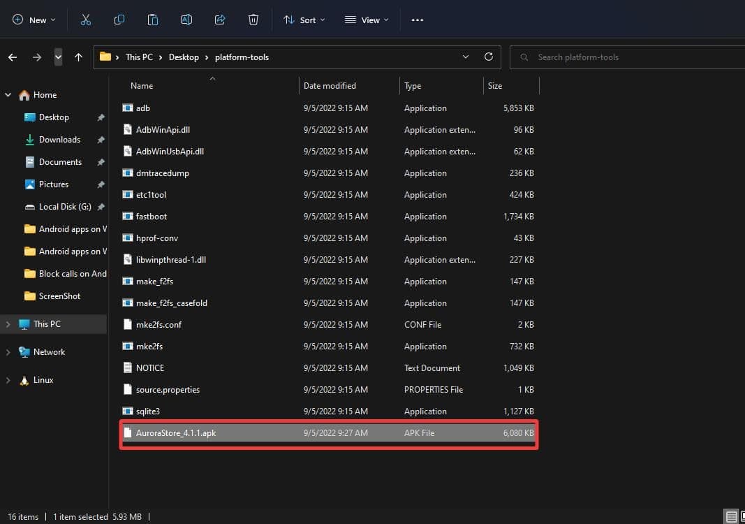Open the New menu
The height and width of the screenshot is (524, 745).
coord(34,20)
